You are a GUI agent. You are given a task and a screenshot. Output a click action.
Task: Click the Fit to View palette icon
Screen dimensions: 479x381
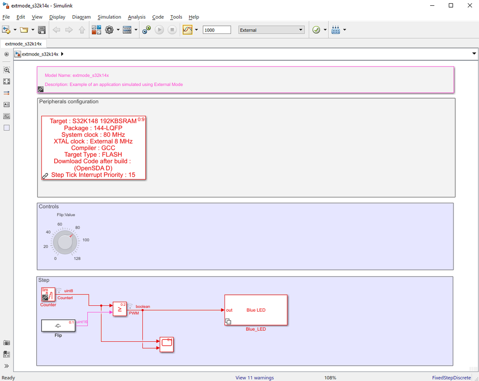6,81
